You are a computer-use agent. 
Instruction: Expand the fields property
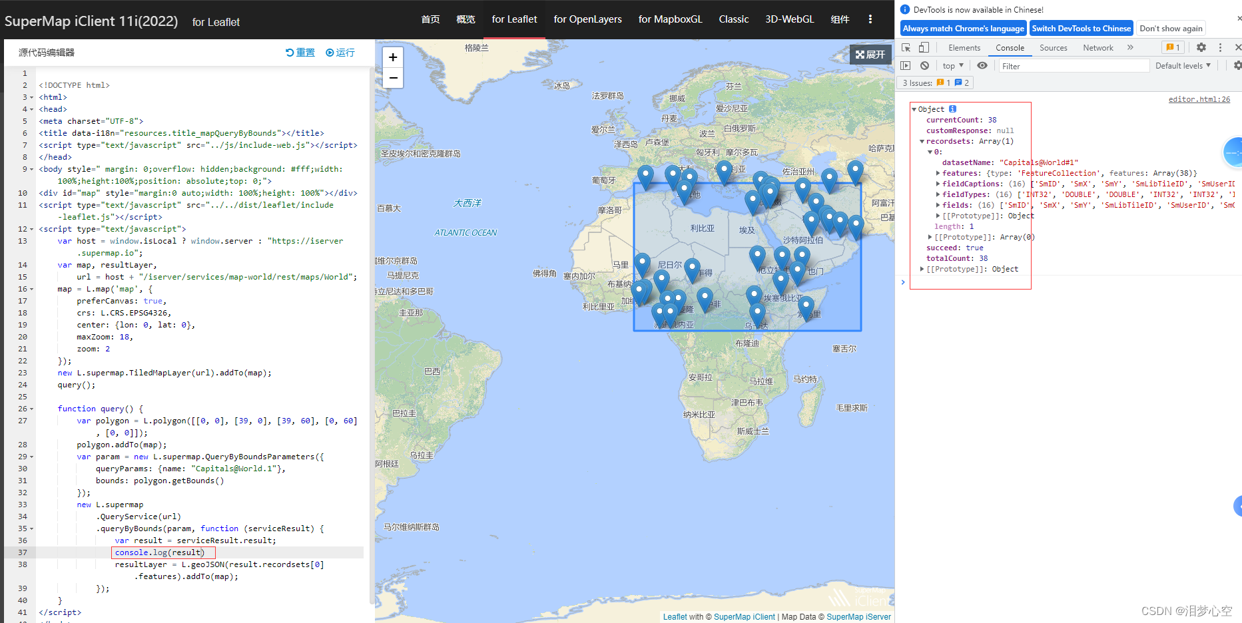pos(938,205)
